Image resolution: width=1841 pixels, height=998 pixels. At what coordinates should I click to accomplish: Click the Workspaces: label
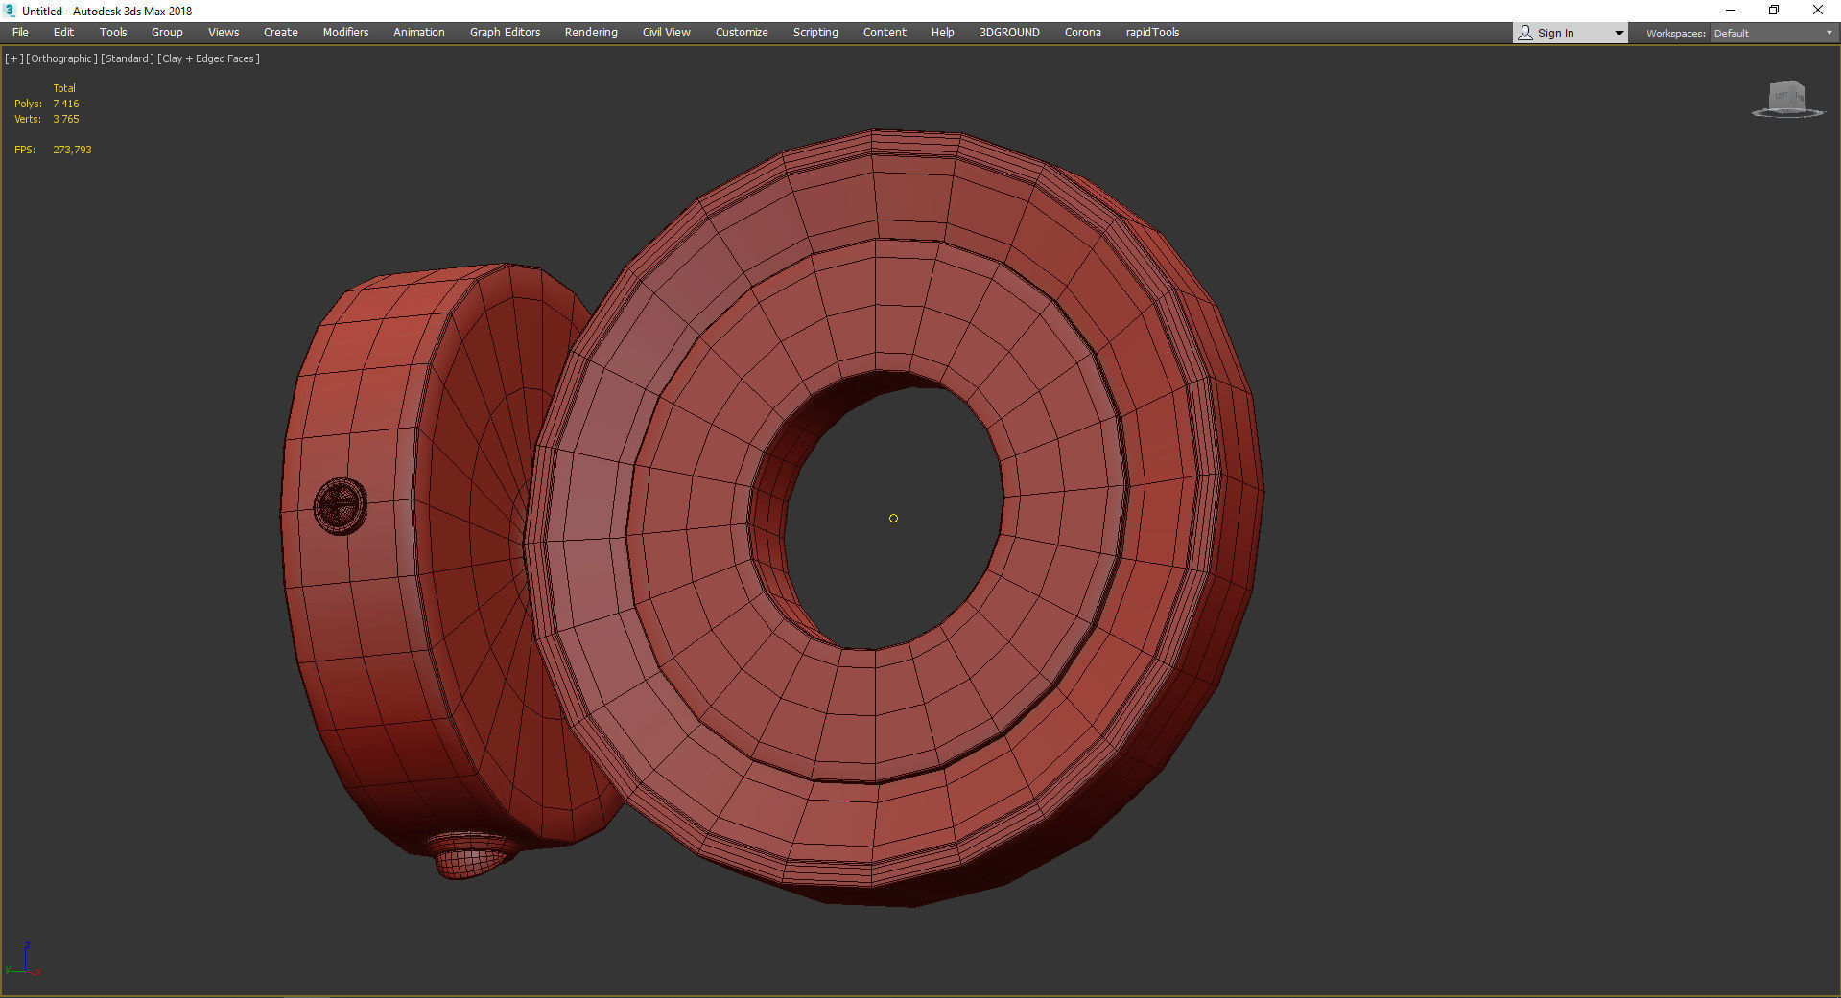pos(1675,34)
